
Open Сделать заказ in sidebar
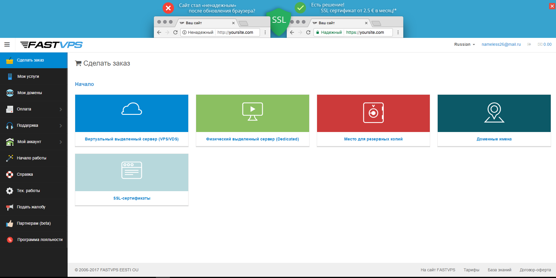34,60
